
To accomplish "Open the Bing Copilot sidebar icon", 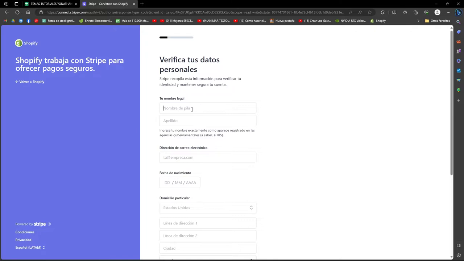I will [459, 12].
